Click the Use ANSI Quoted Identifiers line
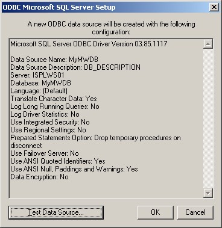This screenshot has width=222, height=228. point(58,161)
